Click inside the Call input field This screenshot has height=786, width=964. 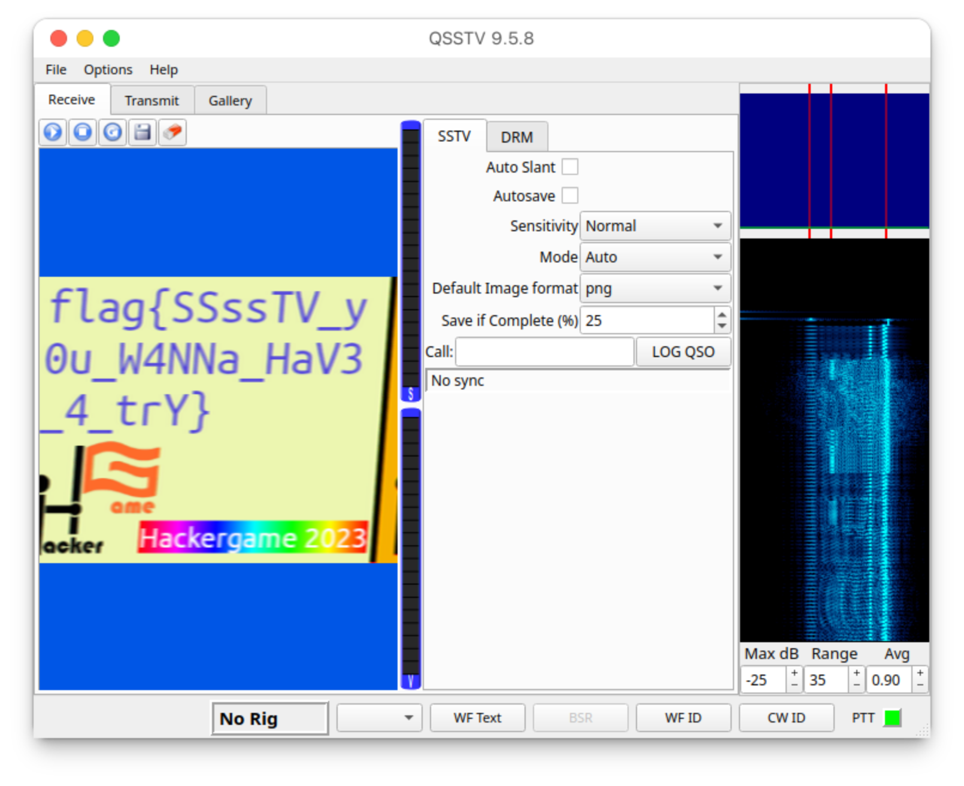pos(544,352)
